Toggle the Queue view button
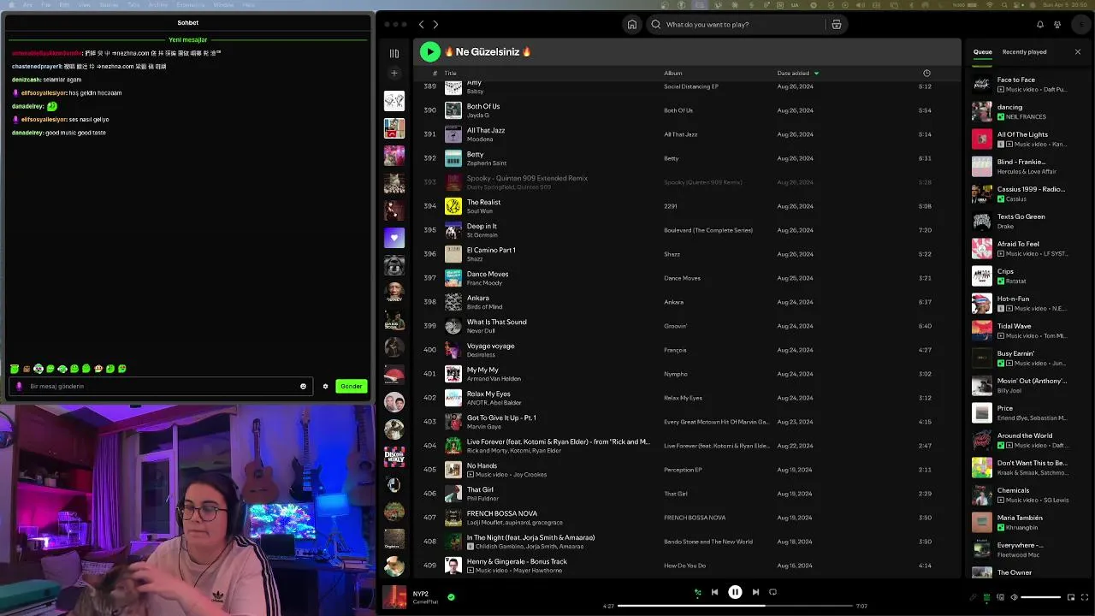The height and width of the screenshot is (616, 1095). [986, 597]
